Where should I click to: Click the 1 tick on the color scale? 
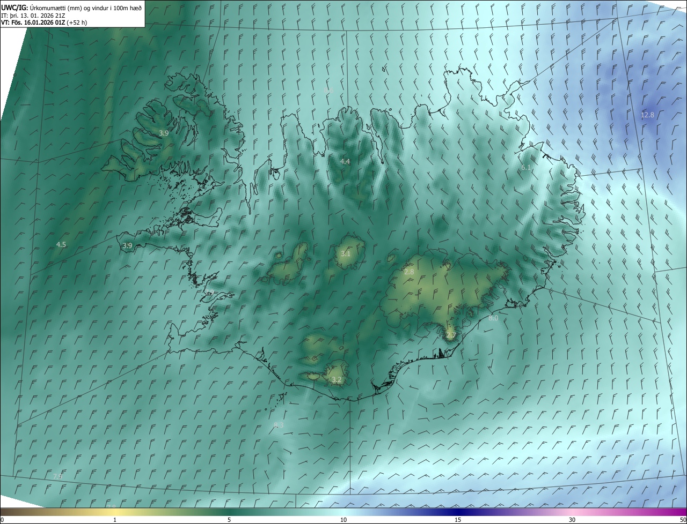tap(115, 520)
